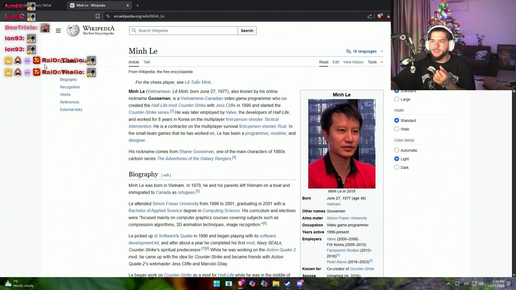
Task: Jump to Recognition in the contents sidebar
Action: coord(70,87)
